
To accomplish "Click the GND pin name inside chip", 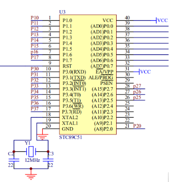I will [67, 129].
